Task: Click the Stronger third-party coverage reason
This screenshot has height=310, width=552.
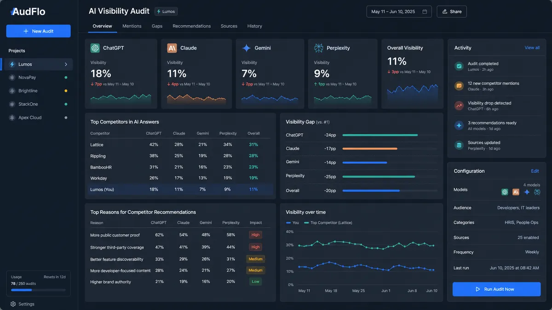Action: (117, 248)
